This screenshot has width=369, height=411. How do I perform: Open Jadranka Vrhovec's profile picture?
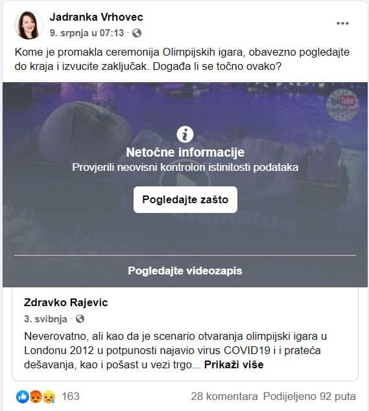(x=29, y=25)
